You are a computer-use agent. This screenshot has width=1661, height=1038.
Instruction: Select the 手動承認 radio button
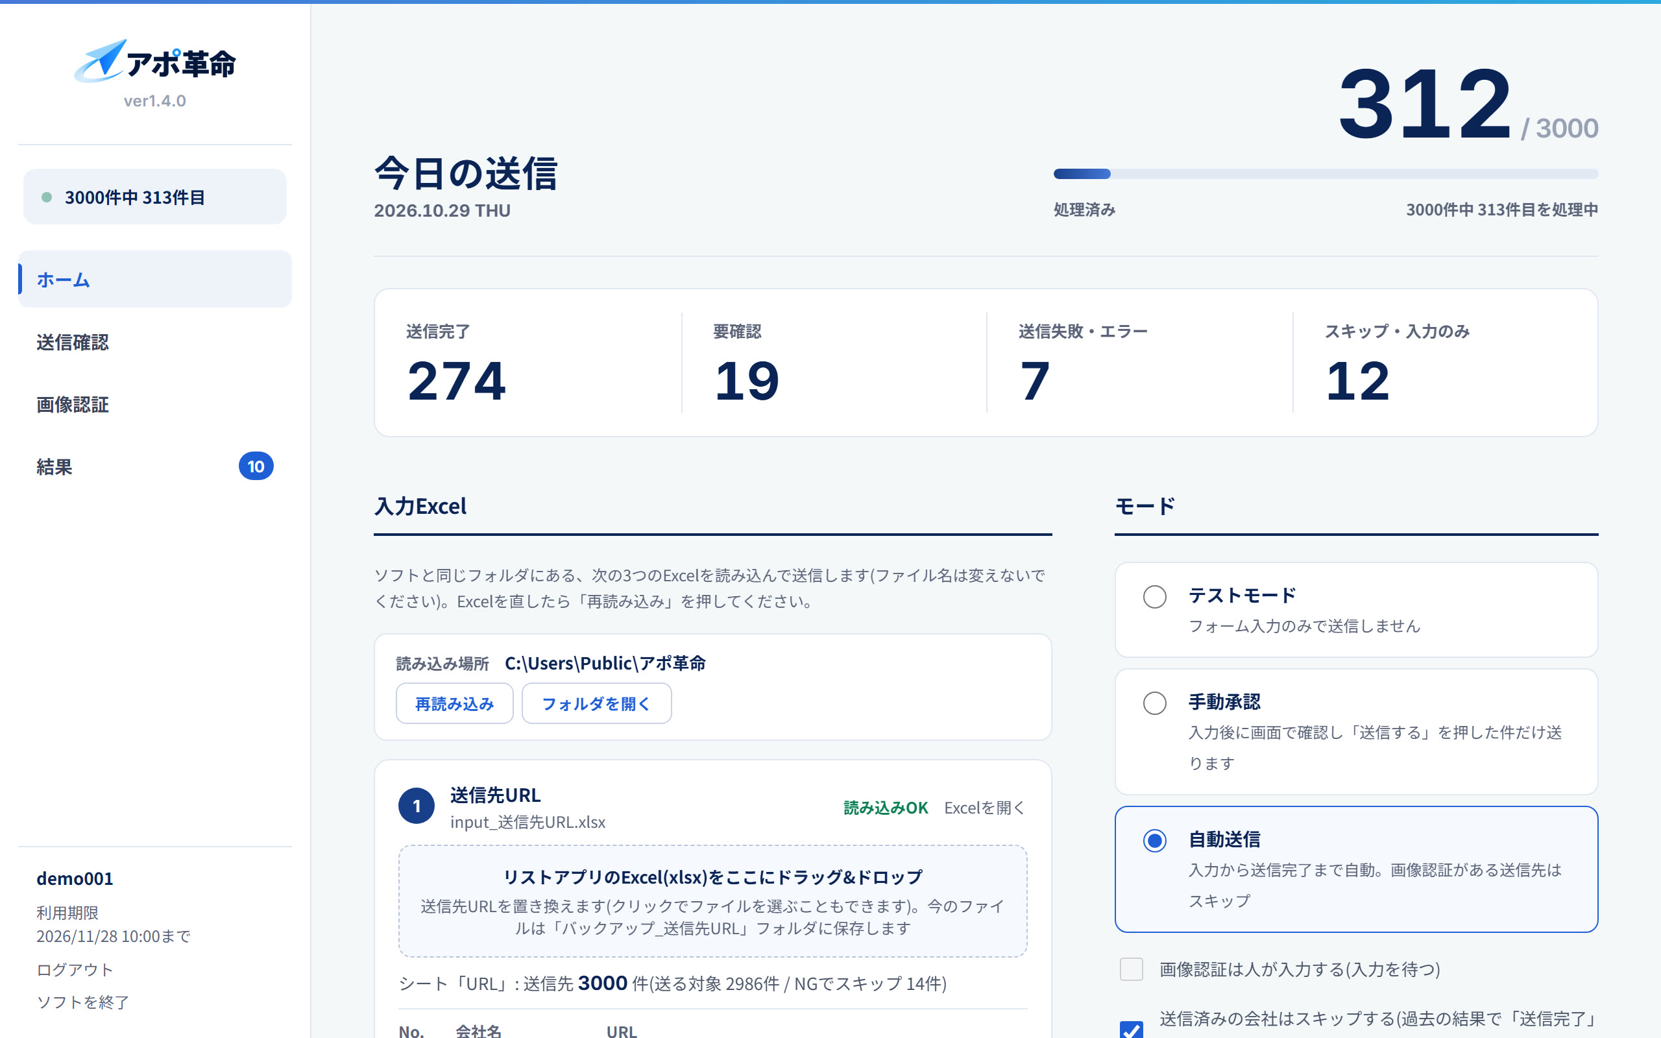[1154, 703]
